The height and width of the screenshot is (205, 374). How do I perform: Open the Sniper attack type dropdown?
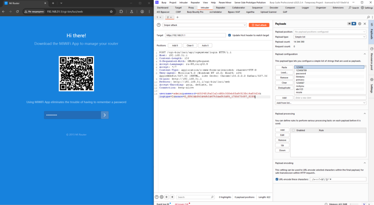click(x=205, y=25)
